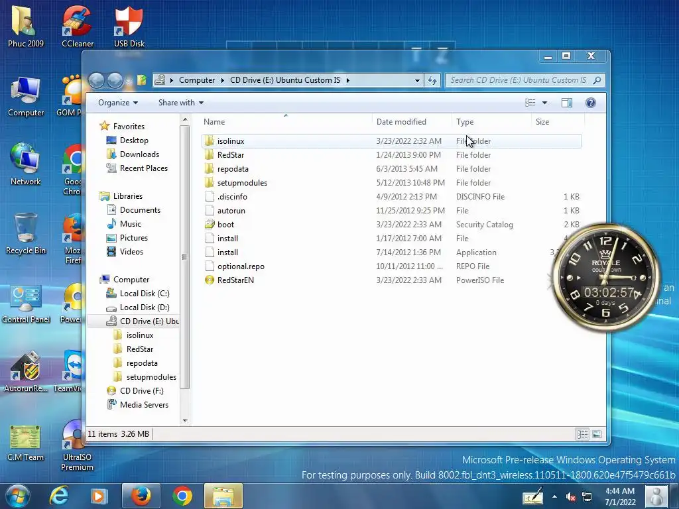679x509 pixels.
Task: Click the muted volume tray icon
Action: tap(570, 497)
